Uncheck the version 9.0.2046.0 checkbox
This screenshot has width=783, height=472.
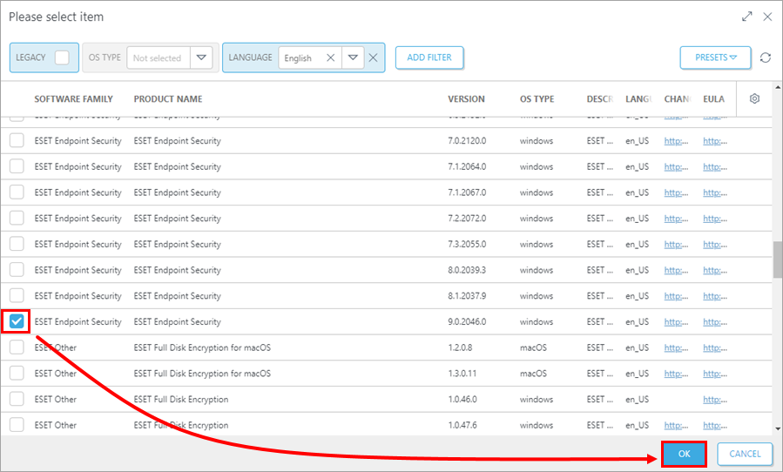click(x=17, y=321)
